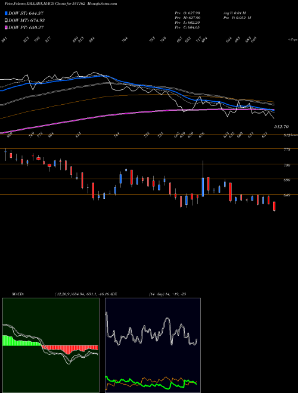Click the 'Avg V: 0.01 M' text
The height and width of the screenshot is (393, 298).
[235, 13]
